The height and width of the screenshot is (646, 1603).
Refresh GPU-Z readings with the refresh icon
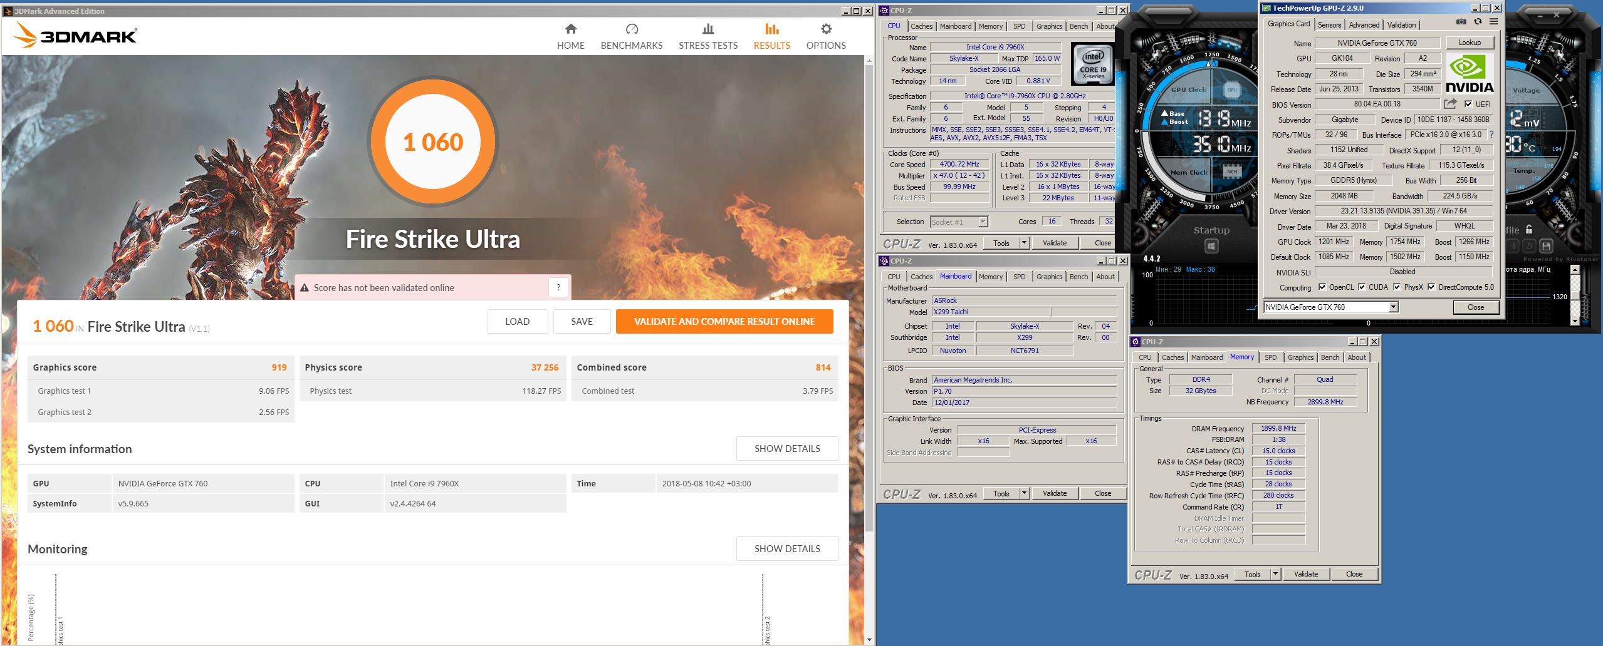coord(1478,21)
